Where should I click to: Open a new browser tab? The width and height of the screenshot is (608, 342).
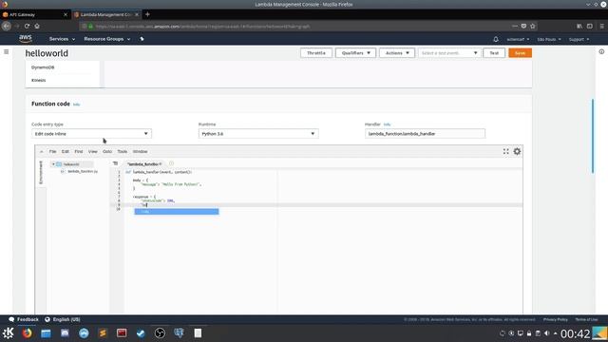(147, 14)
